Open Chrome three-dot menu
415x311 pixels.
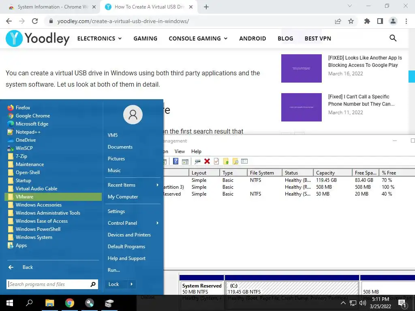pyautogui.click(x=406, y=21)
